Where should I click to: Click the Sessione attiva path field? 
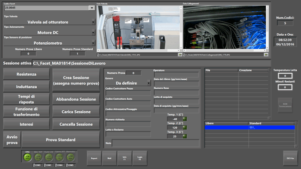coord(151,63)
